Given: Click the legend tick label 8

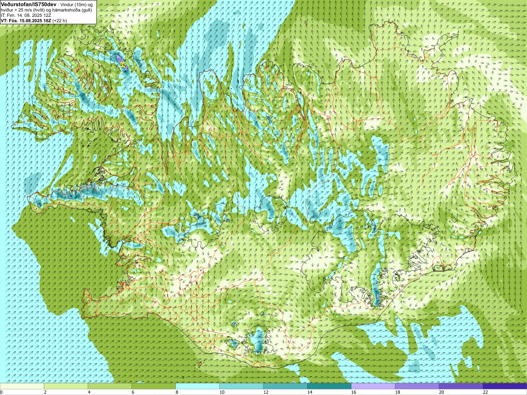Looking at the screenshot, I should [177, 392].
